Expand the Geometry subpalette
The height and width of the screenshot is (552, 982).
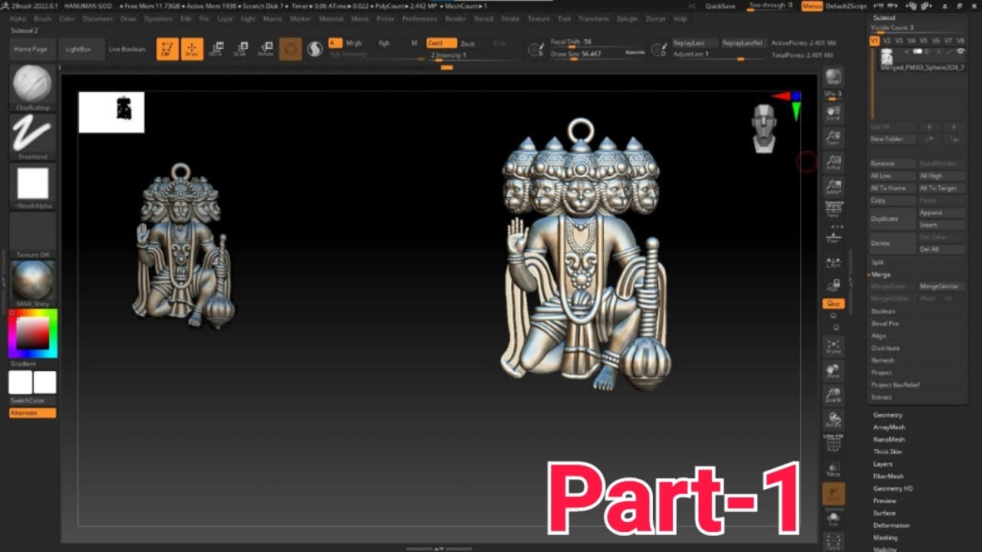(888, 415)
